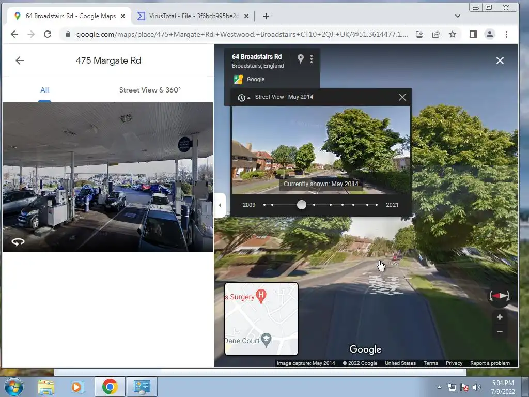
Task: Close Street View with the X
Action: click(x=500, y=60)
